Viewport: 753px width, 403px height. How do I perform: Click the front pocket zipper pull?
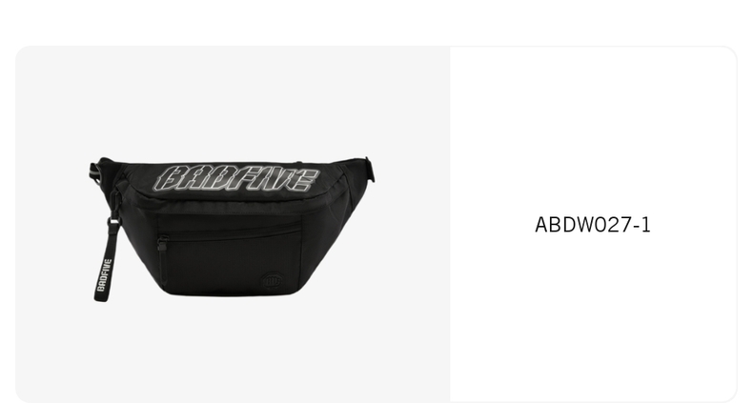(163, 243)
